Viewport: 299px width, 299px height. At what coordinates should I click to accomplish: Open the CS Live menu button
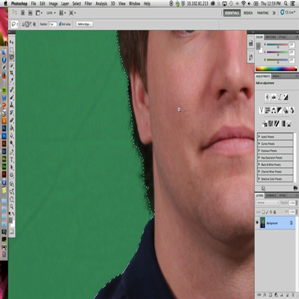coord(288,13)
